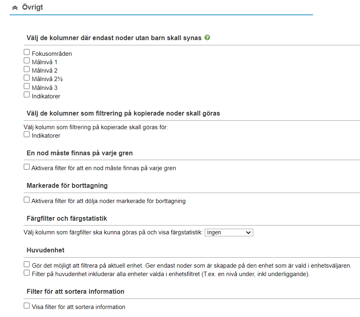
Task: Check Indikatorer under childless nodes columns
Action: click(27, 95)
